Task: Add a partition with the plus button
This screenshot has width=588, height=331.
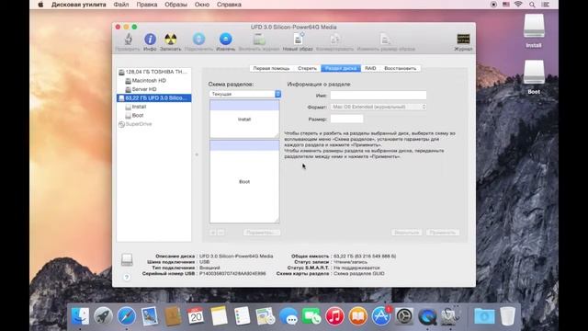Action: (x=212, y=233)
